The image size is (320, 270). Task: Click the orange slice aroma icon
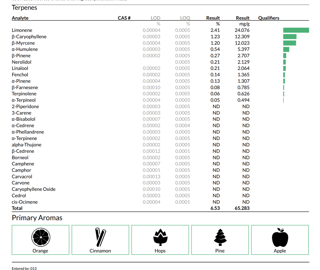[x=41, y=237]
